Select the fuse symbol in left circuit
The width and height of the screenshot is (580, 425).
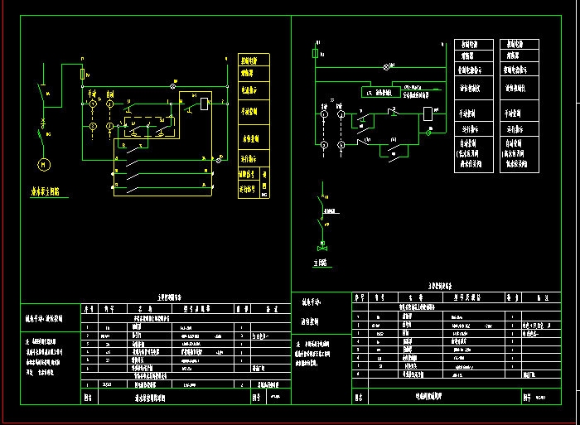point(81,75)
